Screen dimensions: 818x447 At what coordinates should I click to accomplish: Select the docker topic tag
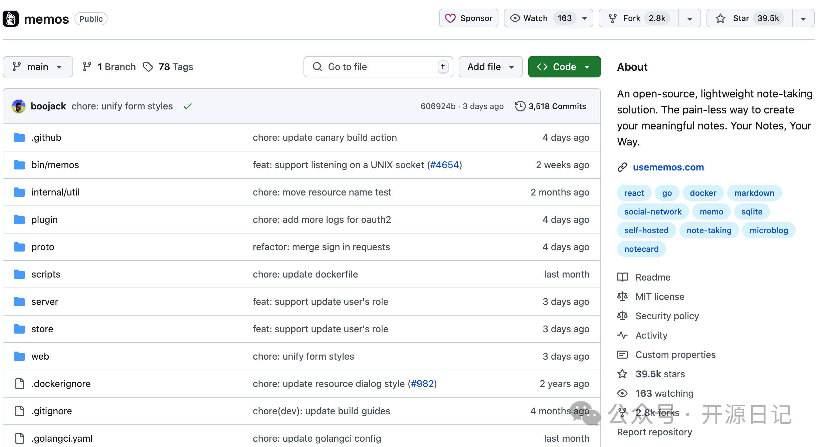(x=703, y=193)
